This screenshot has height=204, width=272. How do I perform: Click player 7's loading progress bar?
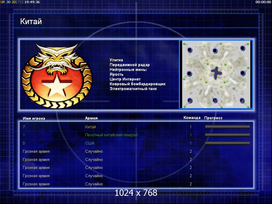coord(227,127)
